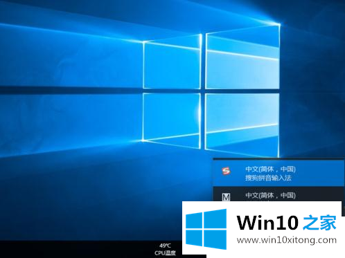The height and width of the screenshot is (258, 345).
Task: Click the 49℃ CPU温度 taskbar readout
Action: point(165,249)
